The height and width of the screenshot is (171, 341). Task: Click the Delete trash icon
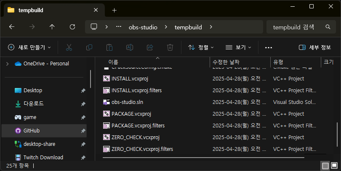pyautogui.click(x=170, y=47)
